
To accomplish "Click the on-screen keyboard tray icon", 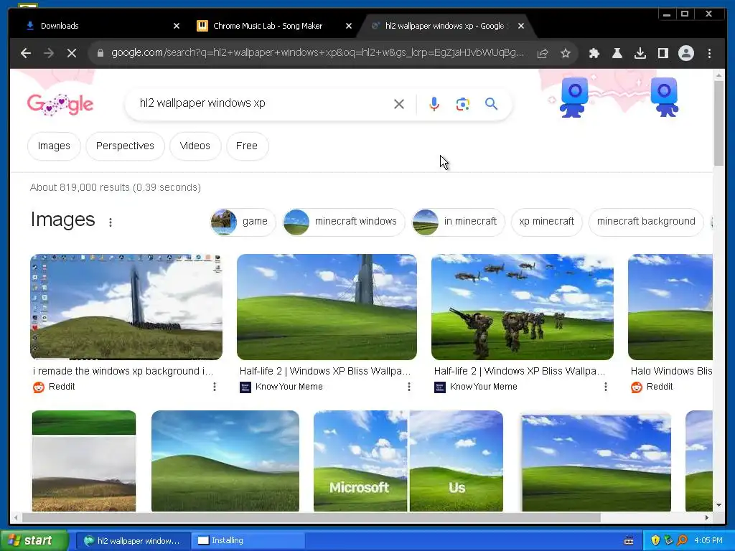I will click(x=629, y=541).
